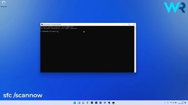Screen dimensions: 188x105
Task: Open the black circular app in taskbar
Action: pyautogui.click(x=109, y=103)
